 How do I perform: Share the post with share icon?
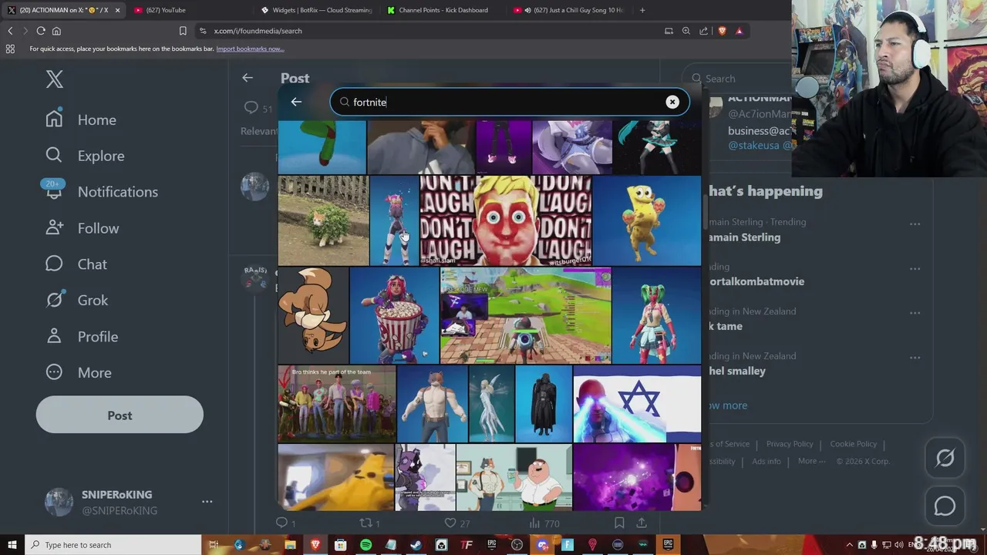click(x=641, y=523)
